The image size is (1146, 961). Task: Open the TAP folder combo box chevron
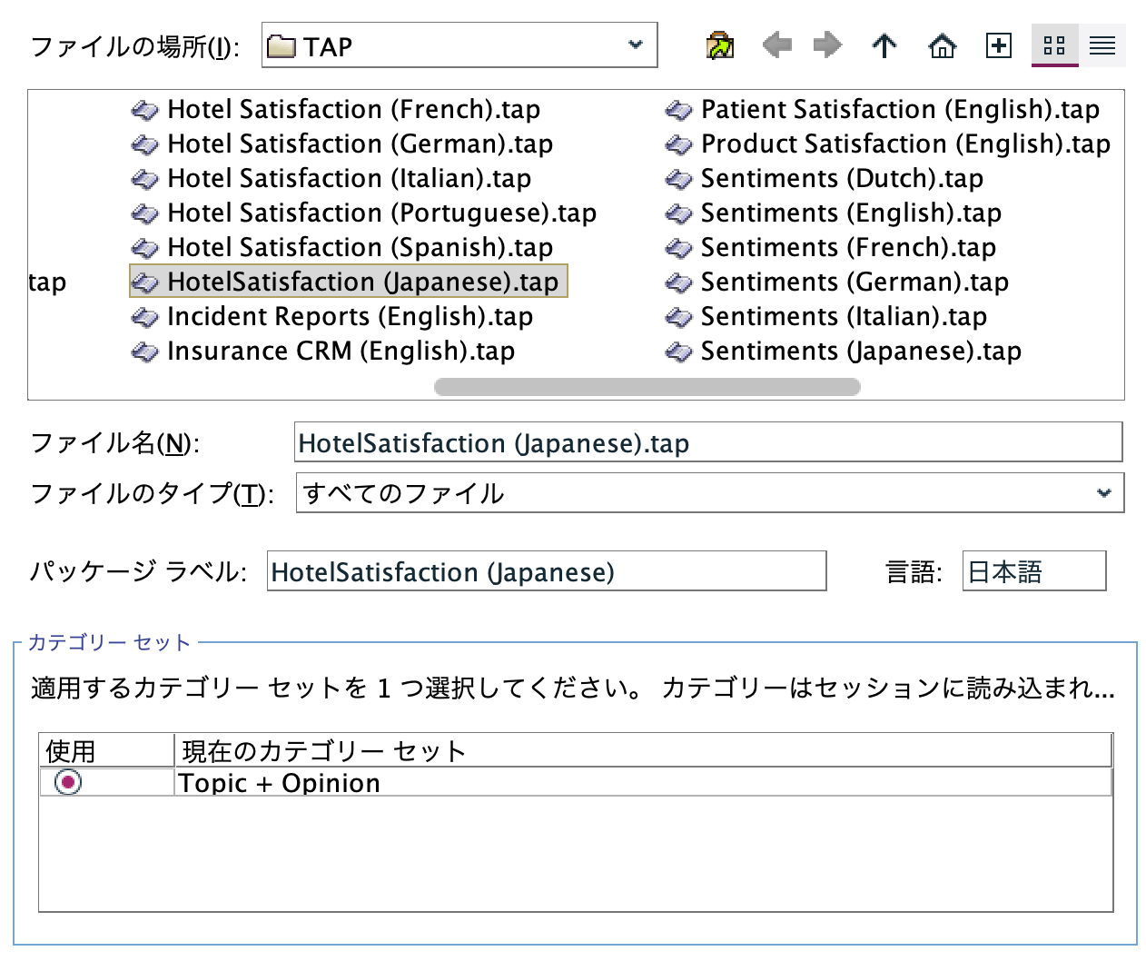[635, 45]
